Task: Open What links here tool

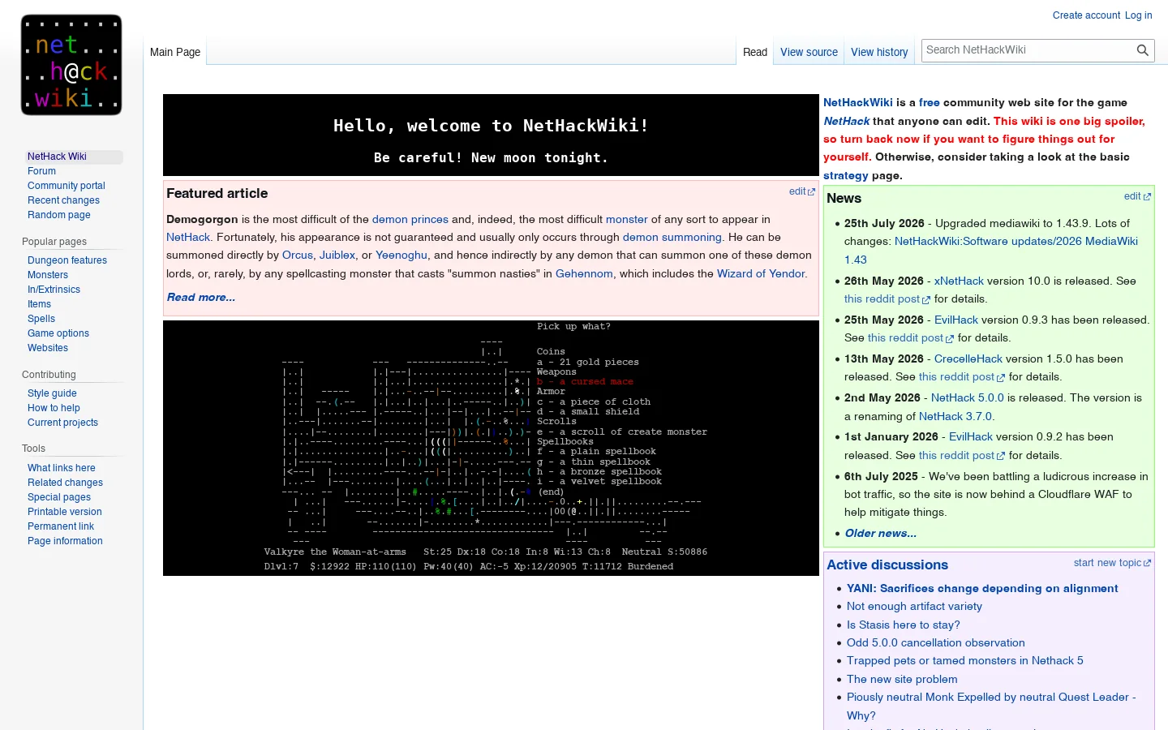Action: [62, 468]
